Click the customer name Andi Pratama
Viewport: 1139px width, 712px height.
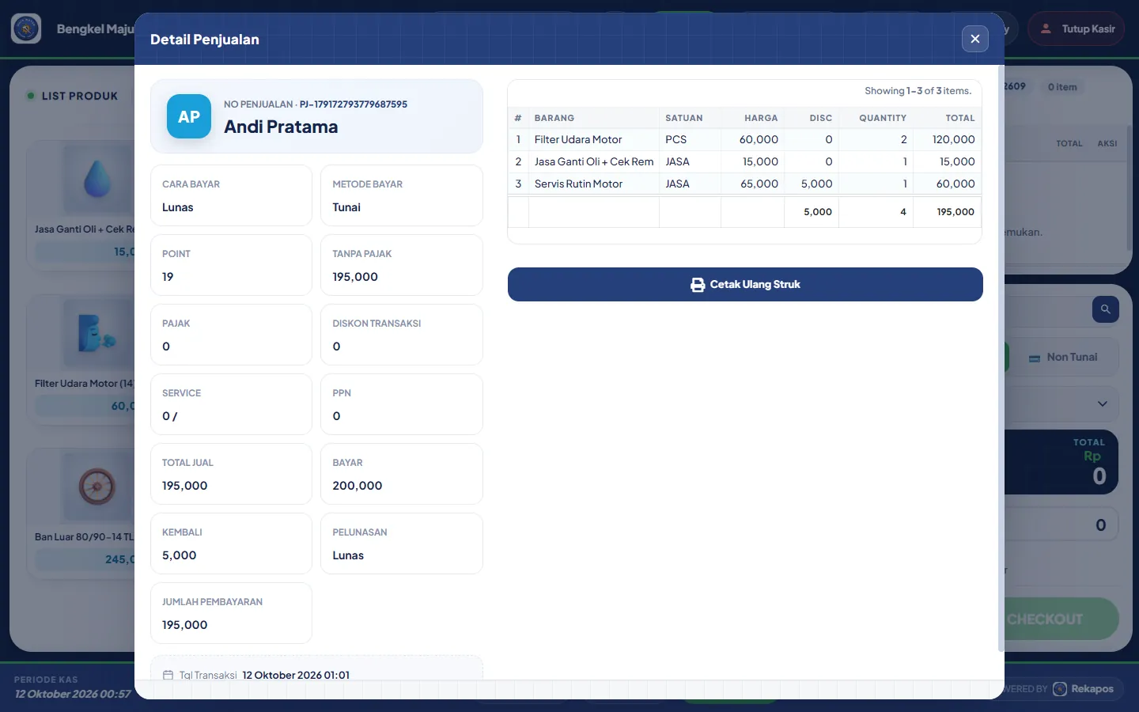281,127
